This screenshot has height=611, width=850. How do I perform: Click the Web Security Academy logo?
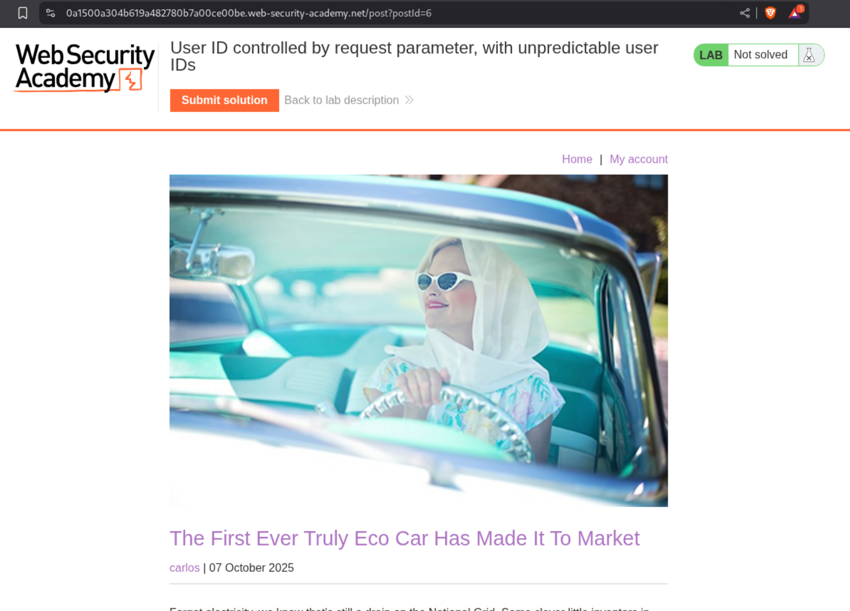point(85,68)
